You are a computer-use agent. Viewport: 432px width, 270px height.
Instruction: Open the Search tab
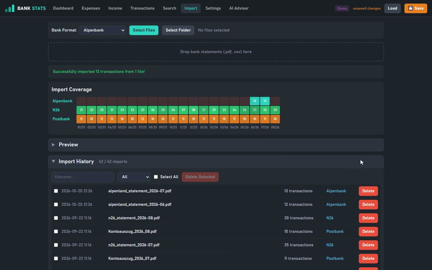(169, 8)
